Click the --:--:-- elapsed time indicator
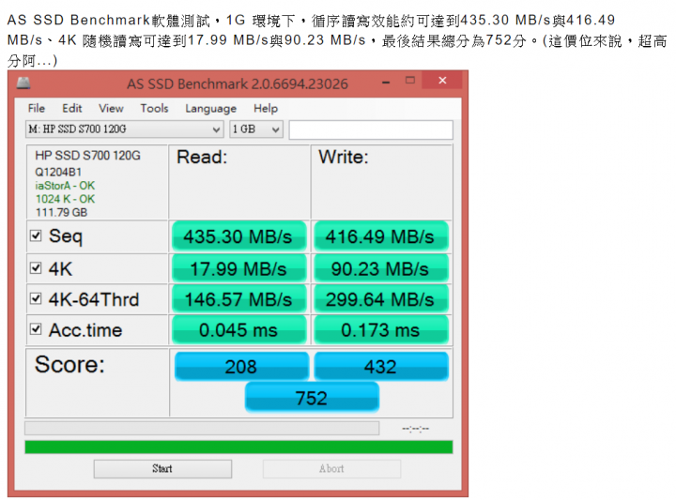 click(x=415, y=429)
